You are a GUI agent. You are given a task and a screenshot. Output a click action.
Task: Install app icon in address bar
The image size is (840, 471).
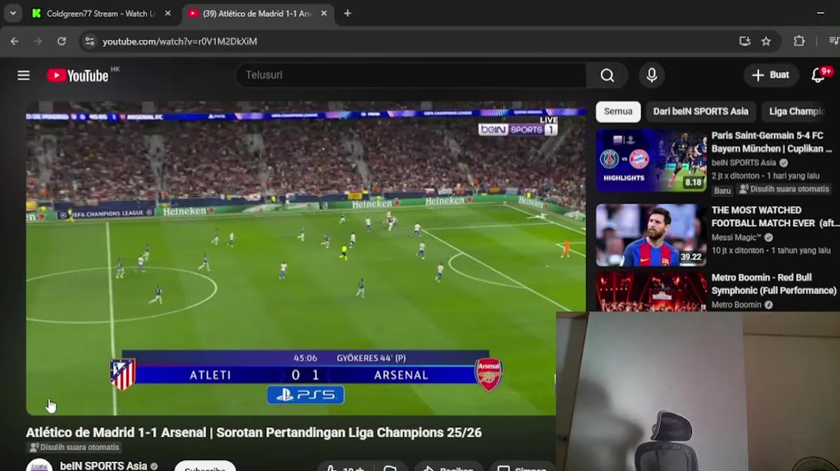tap(744, 41)
